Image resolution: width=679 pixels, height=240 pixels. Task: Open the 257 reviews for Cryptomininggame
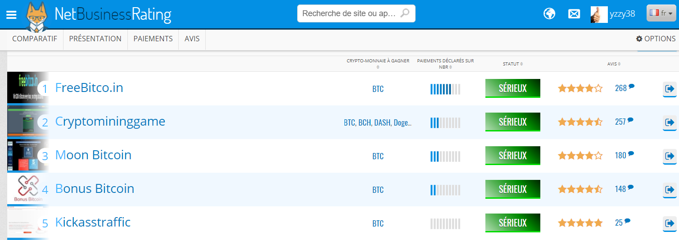(x=624, y=122)
